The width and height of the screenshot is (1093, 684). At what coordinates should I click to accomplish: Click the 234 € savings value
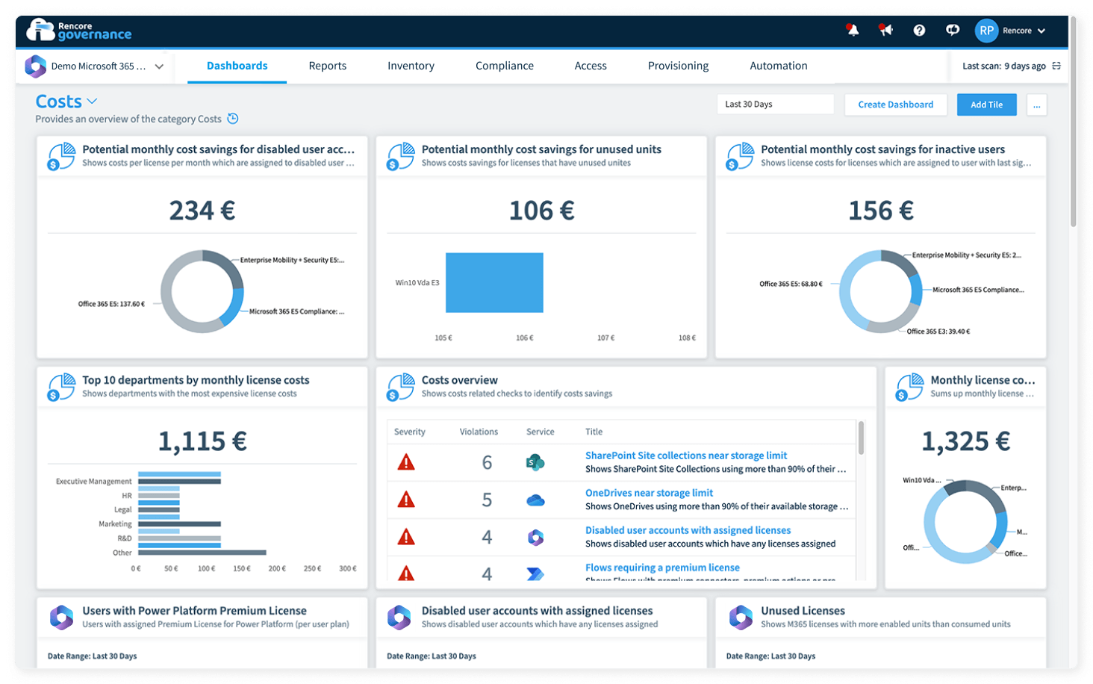coord(202,211)
